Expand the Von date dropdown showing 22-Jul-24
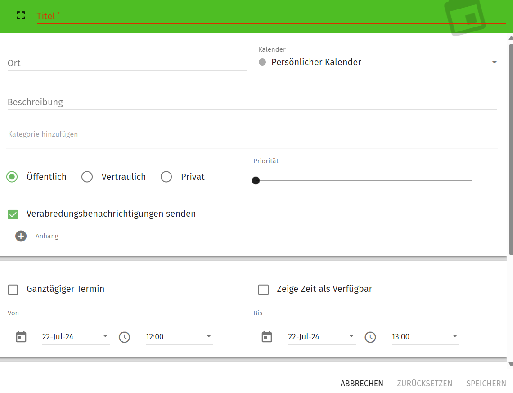 (105, 336)
